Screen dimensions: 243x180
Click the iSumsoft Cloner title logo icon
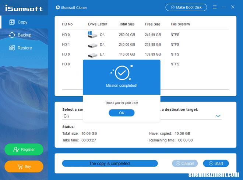click(57, 7)
